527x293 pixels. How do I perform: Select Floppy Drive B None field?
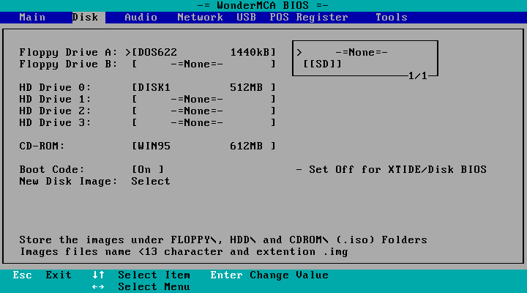click(203, 64)
